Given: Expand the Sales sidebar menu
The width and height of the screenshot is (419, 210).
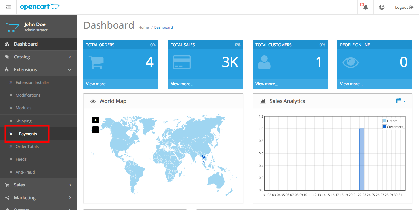Looking at the screenshot, I should point(38,185).
